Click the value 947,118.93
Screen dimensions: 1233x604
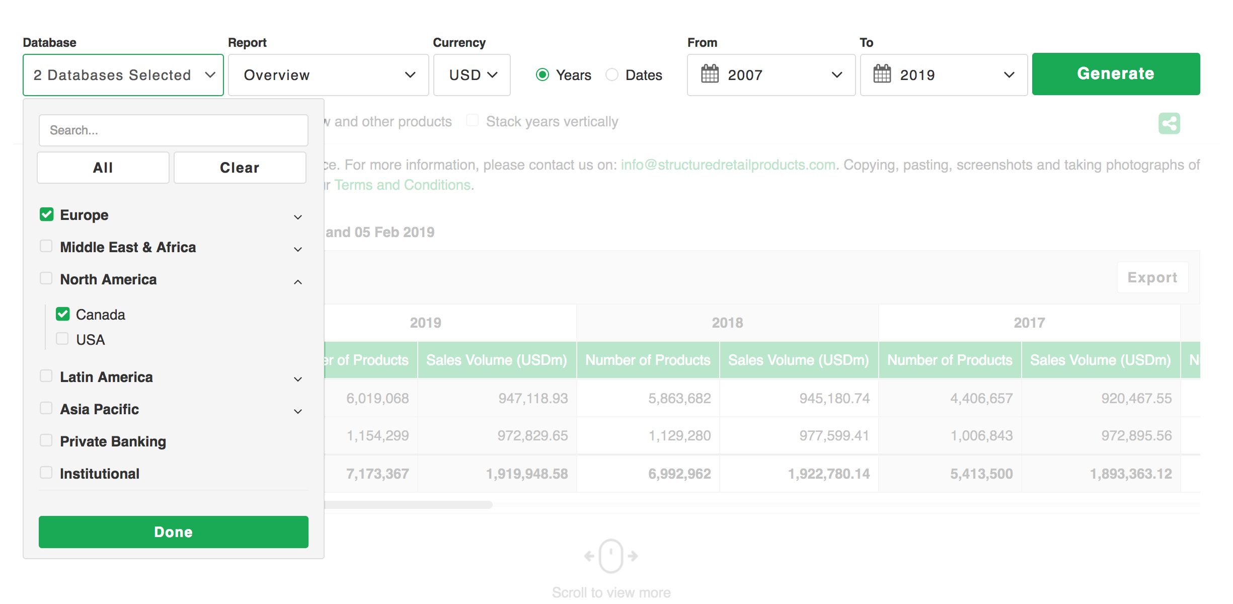point(533,398)
